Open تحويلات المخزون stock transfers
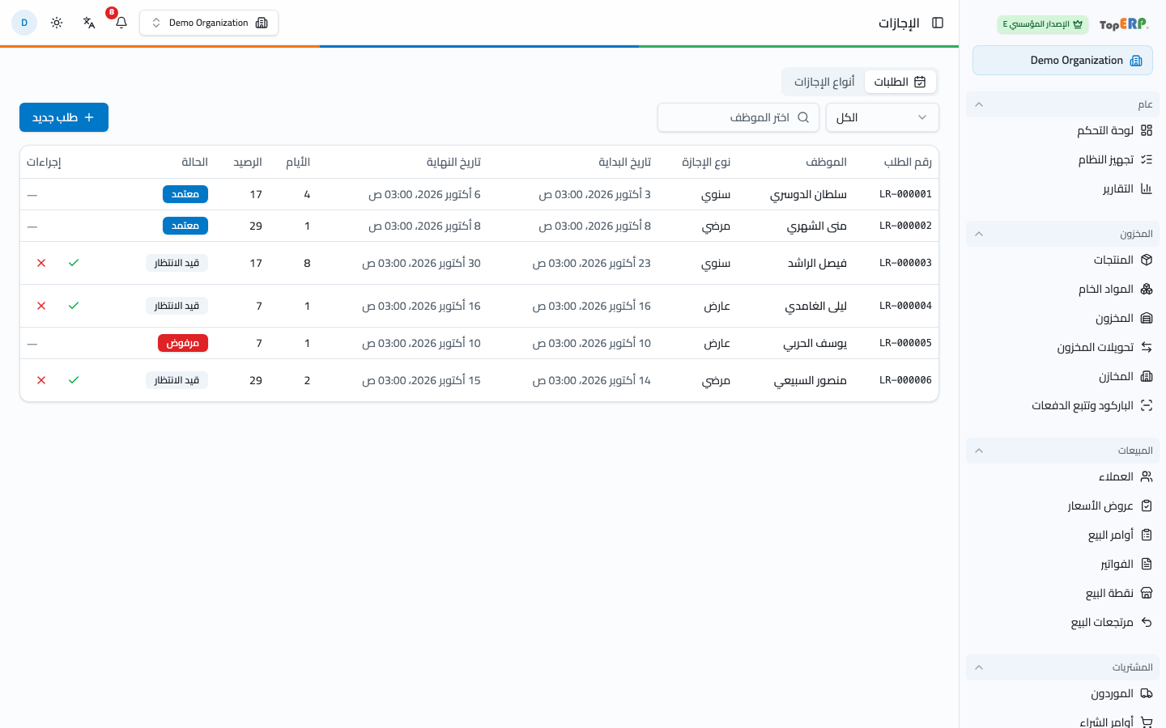The width and height of the screenshot is (1166, 728). pyautogui.click(x=1062, y=347)
